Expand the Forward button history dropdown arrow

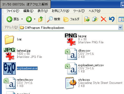coord(35,19)
